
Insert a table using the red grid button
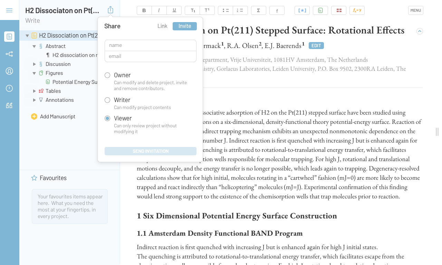[339, 10]
